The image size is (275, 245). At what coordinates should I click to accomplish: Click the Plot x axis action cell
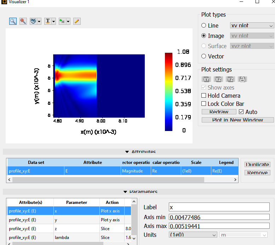pyautogui.click(x=112, y=211)
